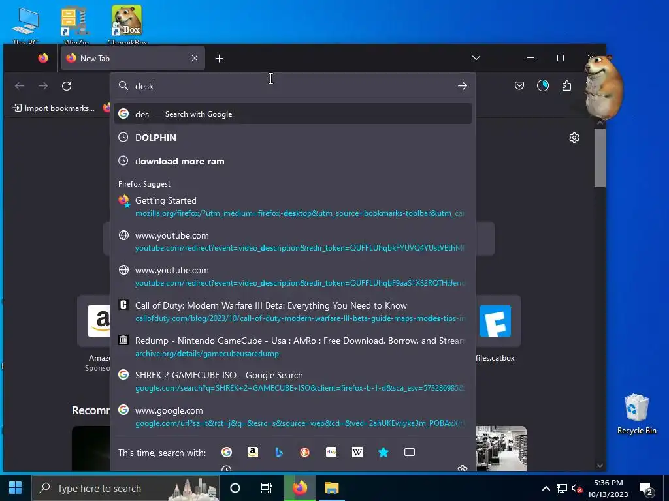Screen dimensions: 669x501
Task: Open SHREK 2 GAMECUBE ISO search suggestion
Action: [x=293, y=381]
